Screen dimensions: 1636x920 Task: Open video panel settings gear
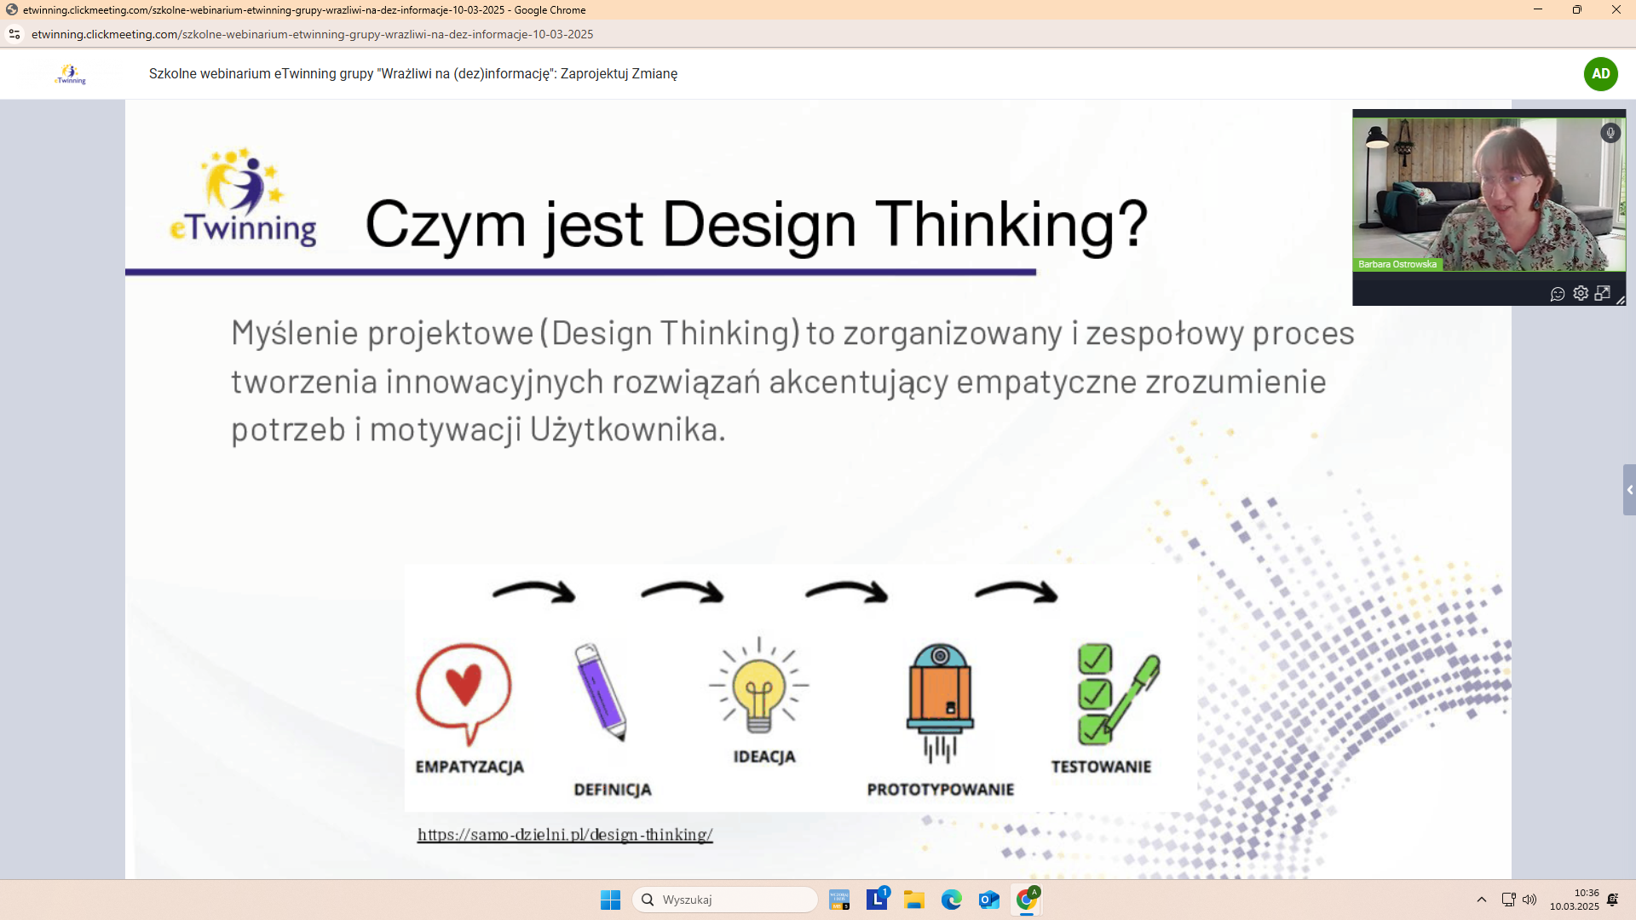(1581, 293)
